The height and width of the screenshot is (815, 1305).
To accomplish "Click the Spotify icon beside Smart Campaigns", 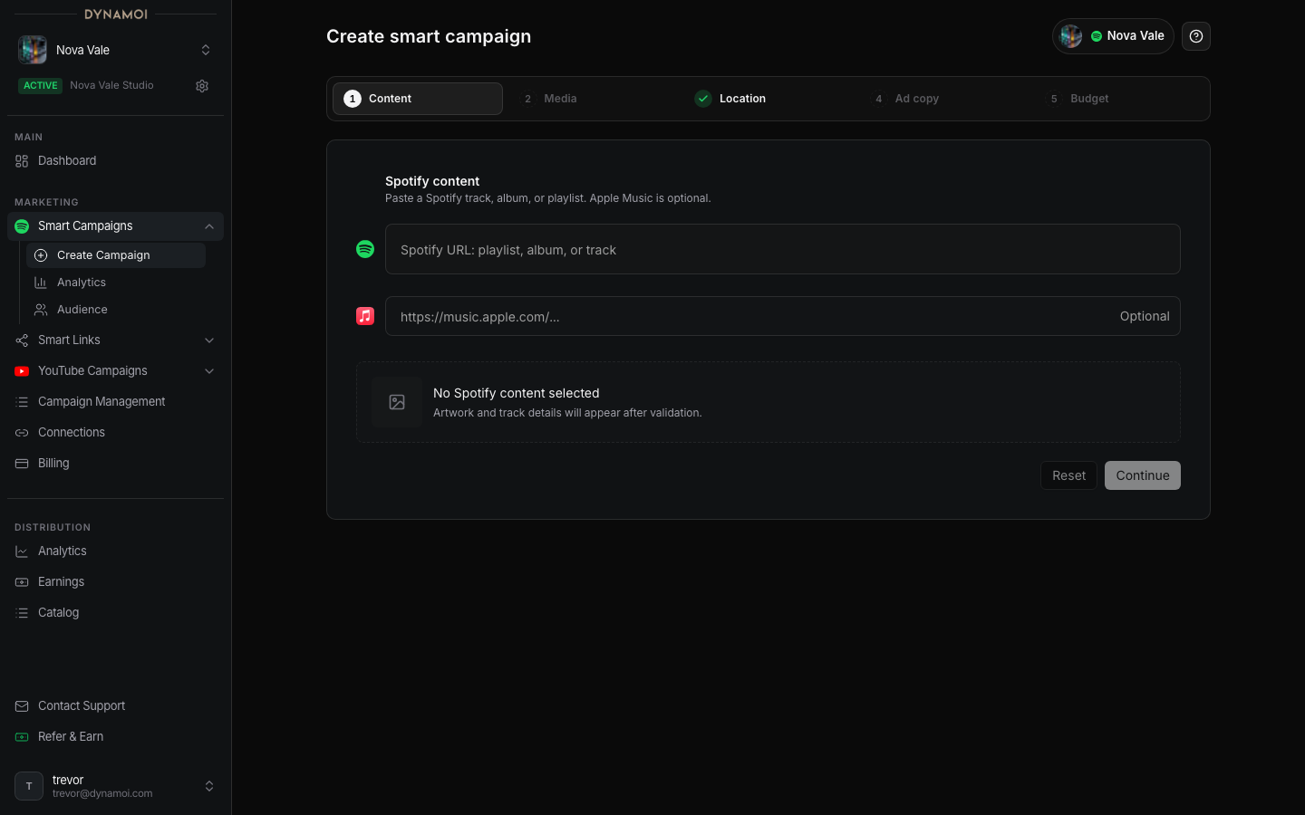I will (x=22, y=226).
